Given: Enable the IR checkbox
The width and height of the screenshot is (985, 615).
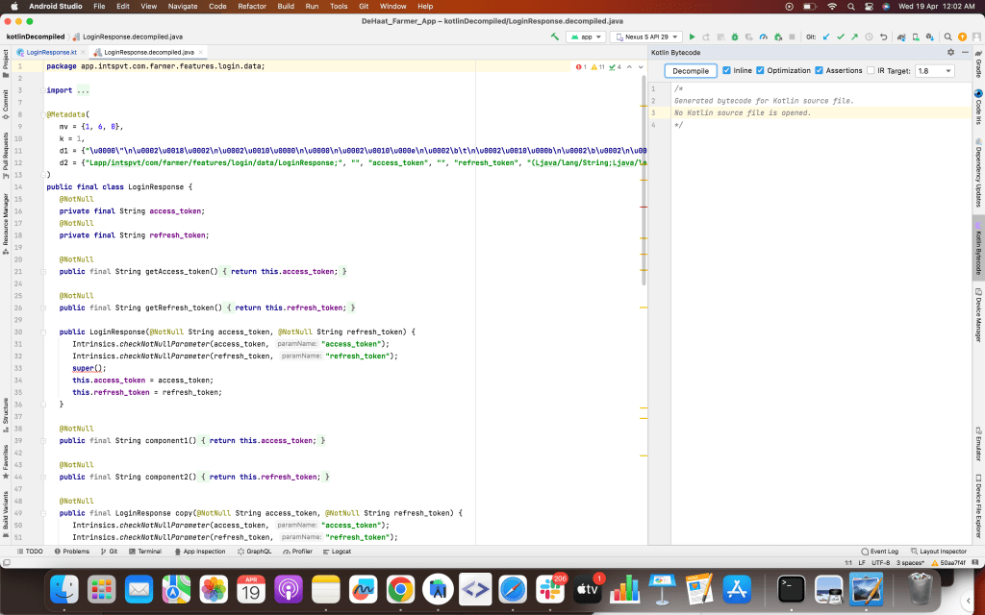Looking at the screenshot, I should (x=871, y=70).
